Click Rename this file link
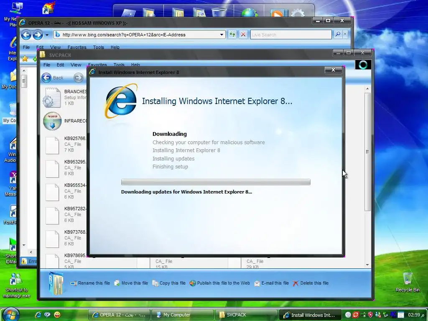The height and width of the screenshot is (321, 428). point(90,283)
